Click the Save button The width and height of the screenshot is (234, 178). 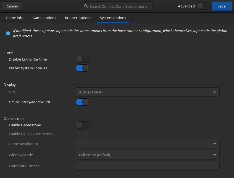pos(222,6)
